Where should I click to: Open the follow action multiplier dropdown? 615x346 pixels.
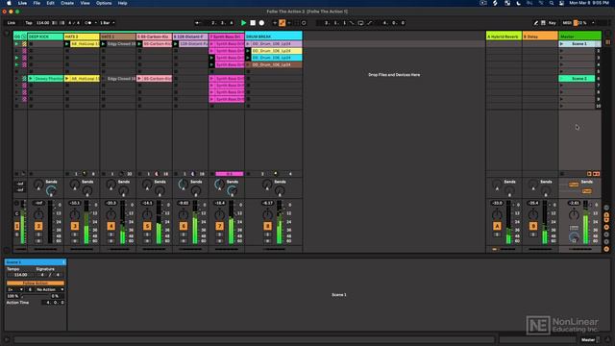click(x=15, y=289)
